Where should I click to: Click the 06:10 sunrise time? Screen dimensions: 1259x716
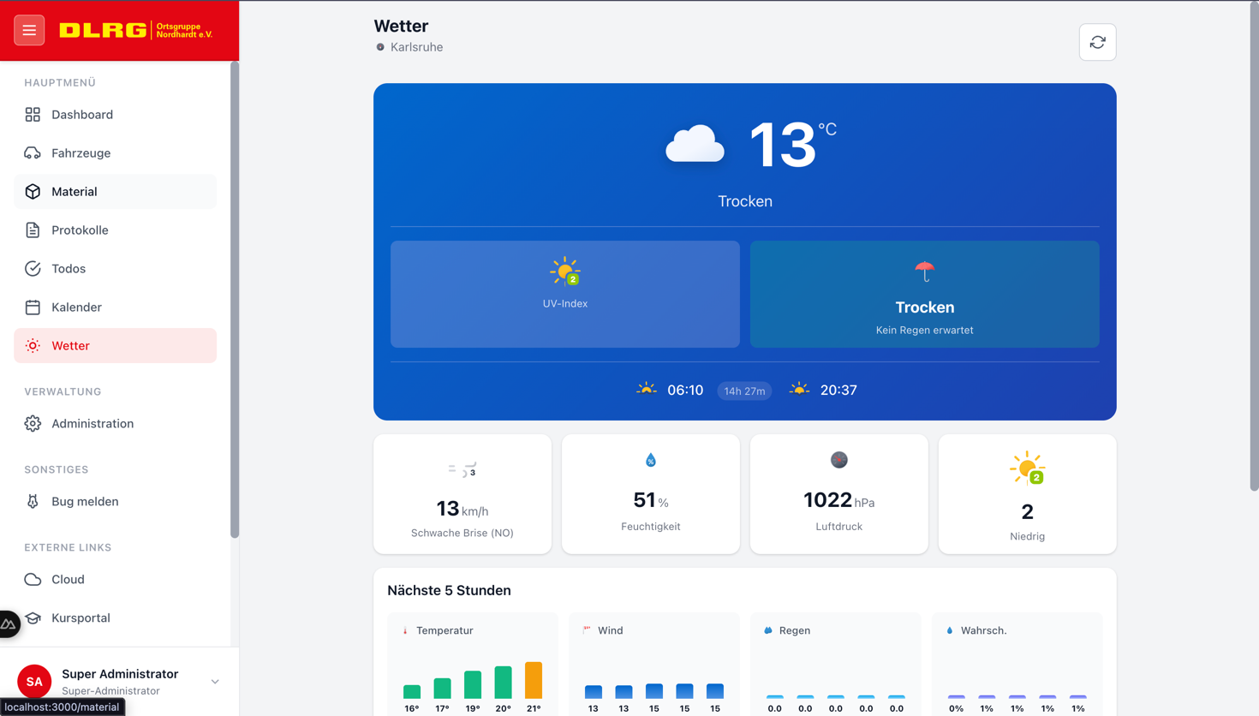pyautogui.click(x=685, y=390)
